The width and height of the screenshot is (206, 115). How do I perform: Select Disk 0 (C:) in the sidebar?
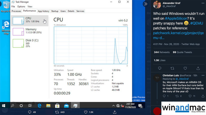pos(30,43)
